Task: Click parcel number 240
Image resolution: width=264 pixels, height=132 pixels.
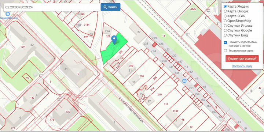Action: [118, 67]
